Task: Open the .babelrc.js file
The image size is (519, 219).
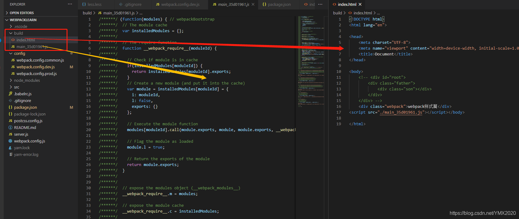Action: [x=41, y=94]
